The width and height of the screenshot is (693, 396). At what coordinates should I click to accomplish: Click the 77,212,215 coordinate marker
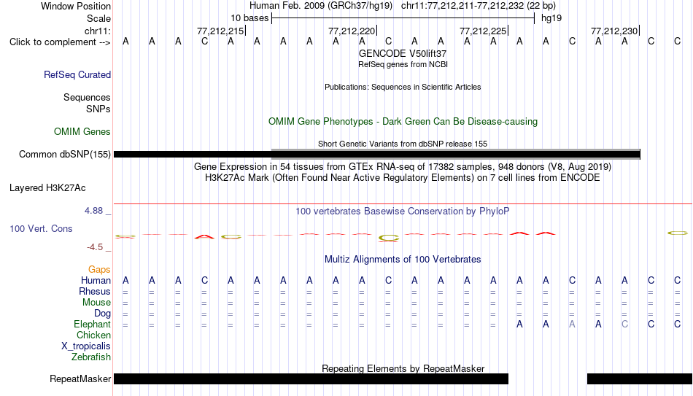click(221, 31)
